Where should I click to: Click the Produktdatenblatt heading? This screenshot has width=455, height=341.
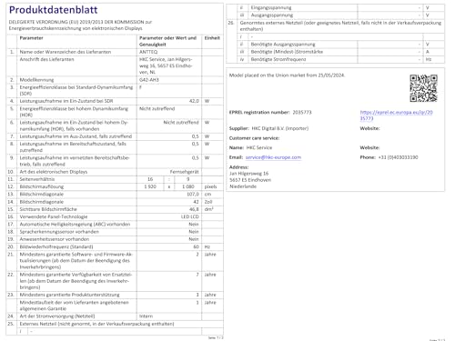[54, 10]
